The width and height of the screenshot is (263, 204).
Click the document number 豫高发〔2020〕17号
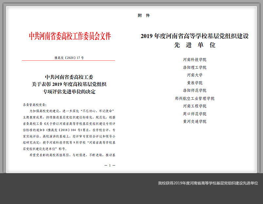(x=69, y=57)
